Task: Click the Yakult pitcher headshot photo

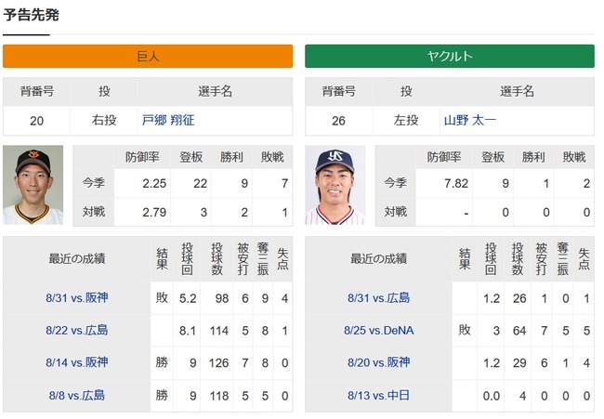Action: click(x=335, y=185)
